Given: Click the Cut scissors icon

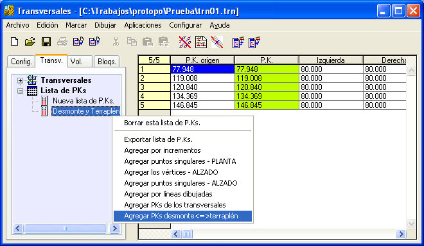Looking at the screenshot, I should [x=116, y=42].
